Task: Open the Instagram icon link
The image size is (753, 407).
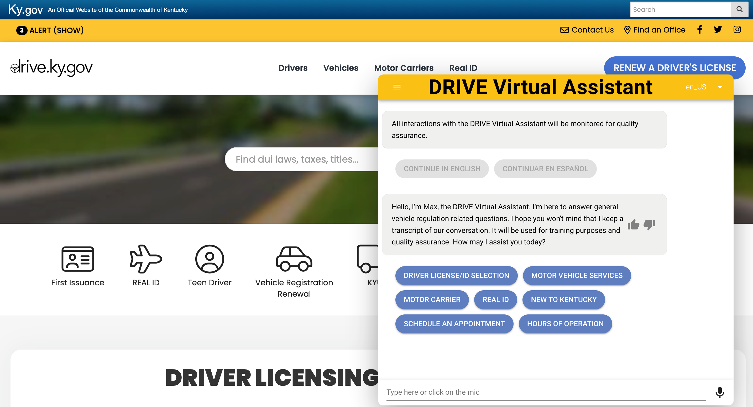Action: point(737,29)
